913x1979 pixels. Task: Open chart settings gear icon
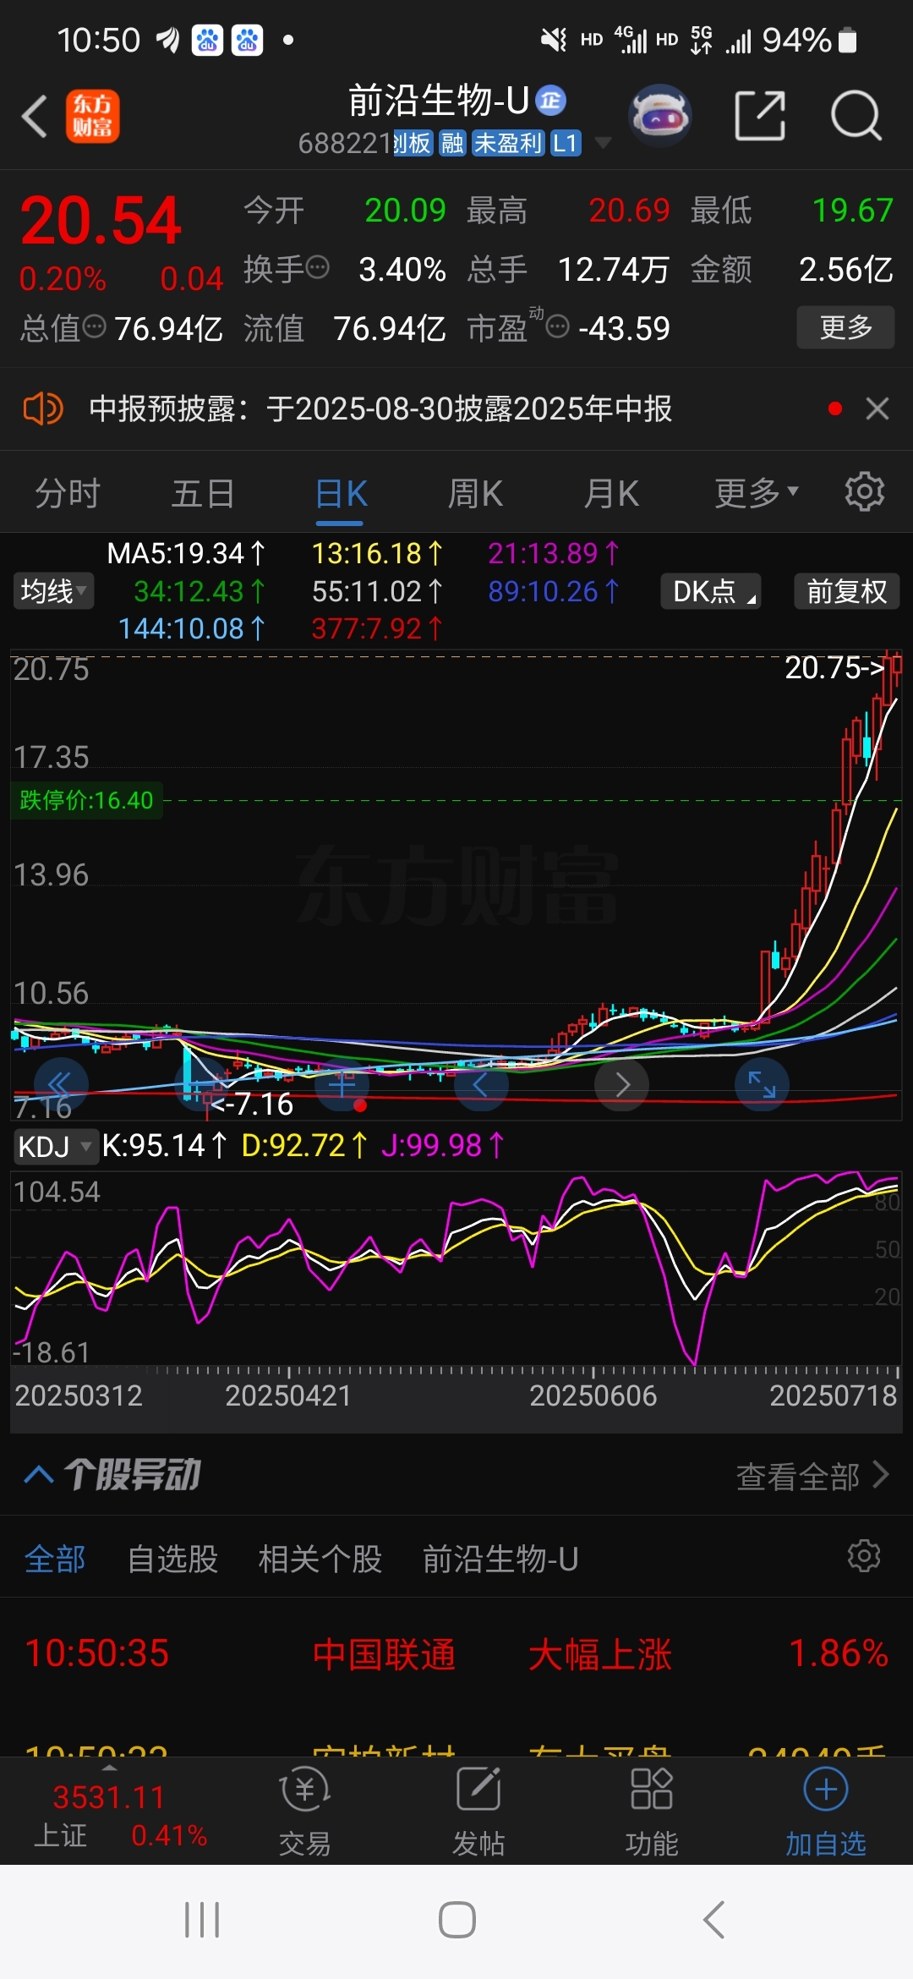click(x=864, y=491)
